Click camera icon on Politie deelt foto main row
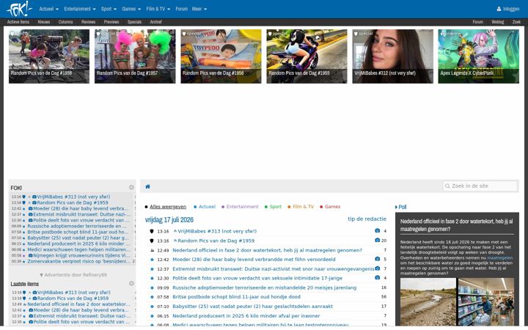The width and height of the screenshot is (528, 330). click(377, 277)
